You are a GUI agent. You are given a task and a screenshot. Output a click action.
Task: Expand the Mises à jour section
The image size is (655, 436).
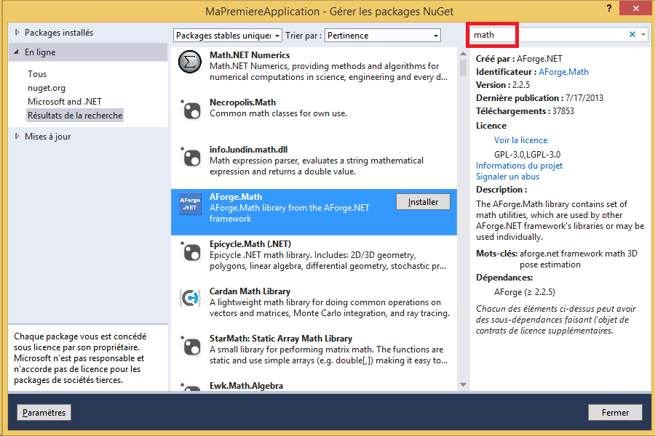pos(17,136)
